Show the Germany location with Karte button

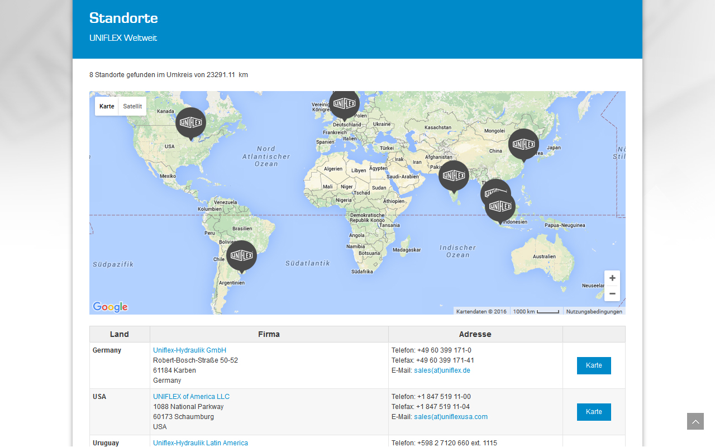(x=594, y=365)
